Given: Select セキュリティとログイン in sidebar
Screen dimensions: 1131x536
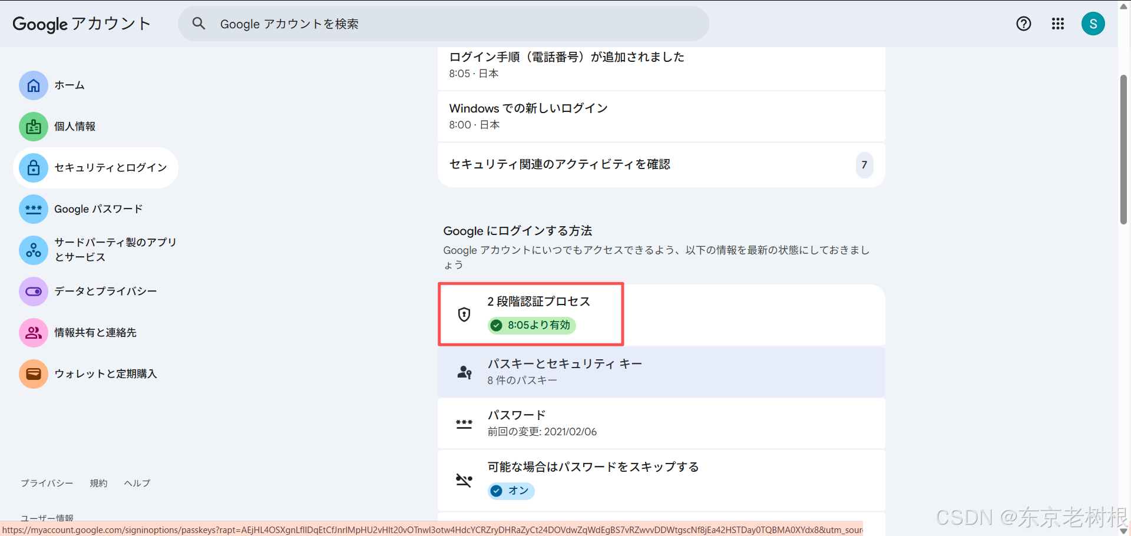Looking at the screenshot, I should pos(95,168).
